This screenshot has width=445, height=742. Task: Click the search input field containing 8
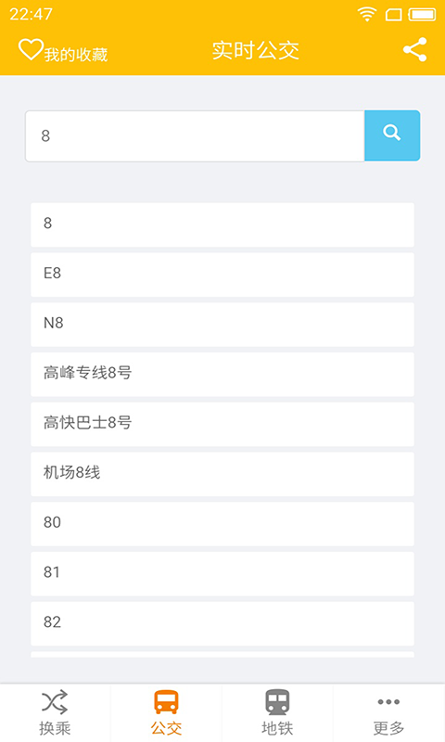pos(195,135)
